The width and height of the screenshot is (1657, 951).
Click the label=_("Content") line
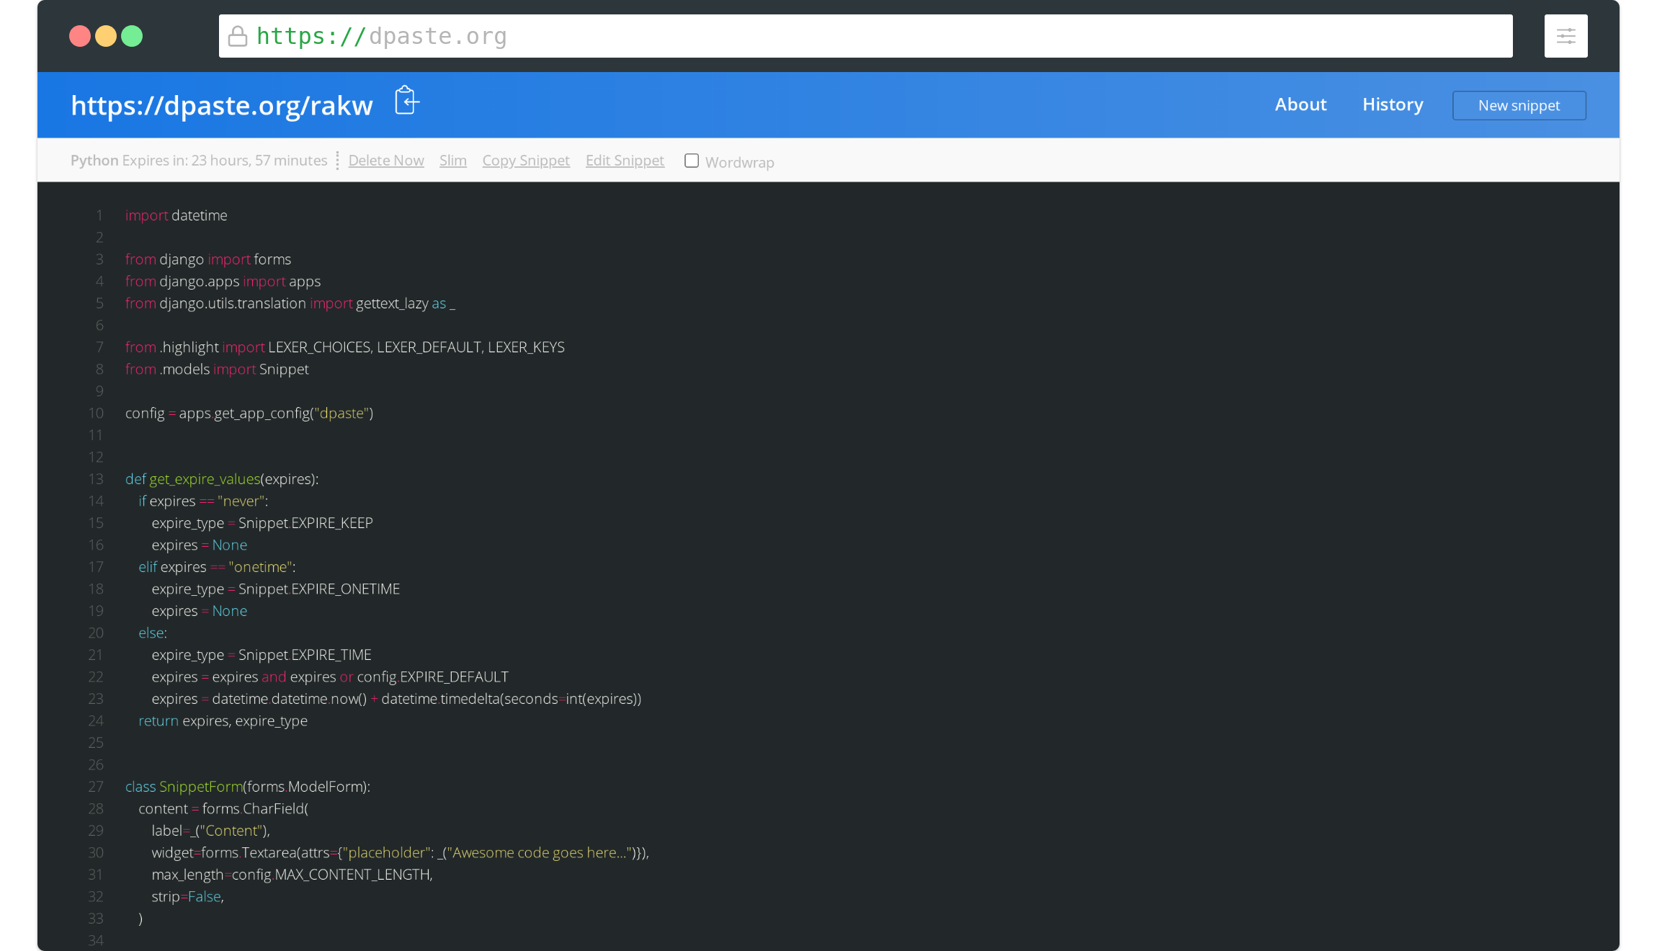click(x=210, y=831)
